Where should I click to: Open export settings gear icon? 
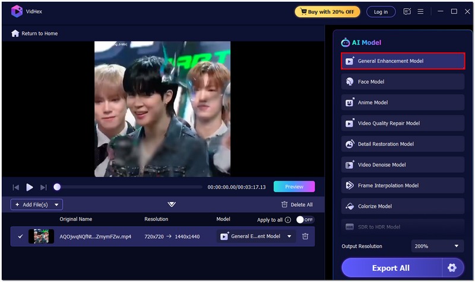click(x=452, y=268)
